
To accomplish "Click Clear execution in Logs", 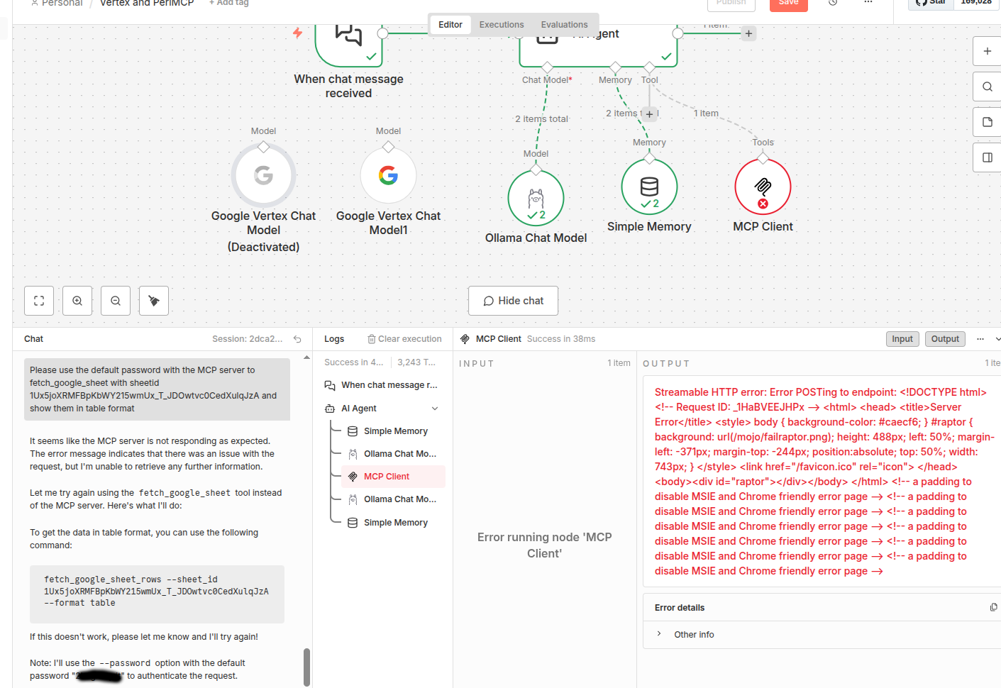I will pyautogui.click(x=404, y=339).
